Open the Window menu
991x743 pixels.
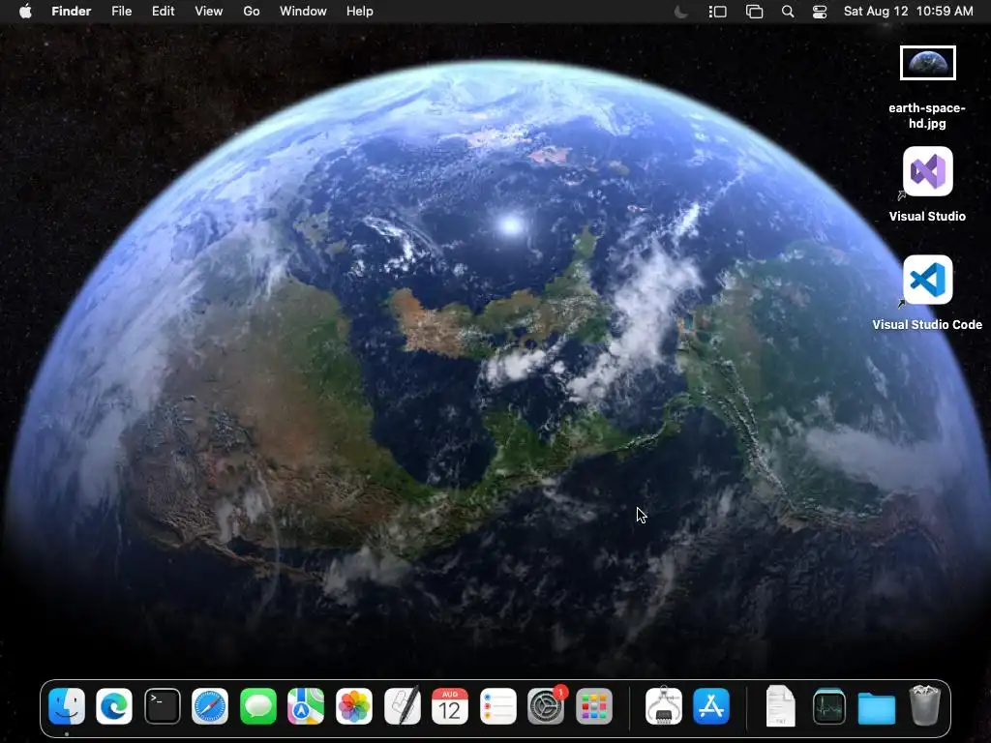[x=303, y=12]
